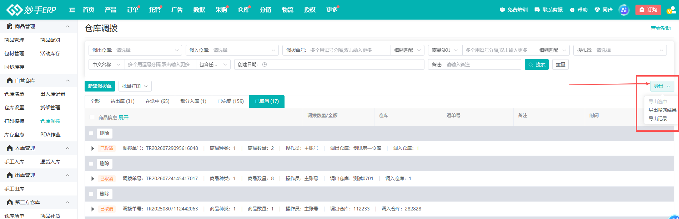Viewport: 679px width, 219px height.
Task: Click the 入库管理 section icon
Action: (10, 148)
